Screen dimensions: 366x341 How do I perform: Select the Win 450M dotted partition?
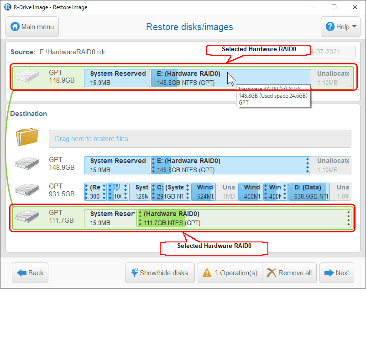(276, 192)
